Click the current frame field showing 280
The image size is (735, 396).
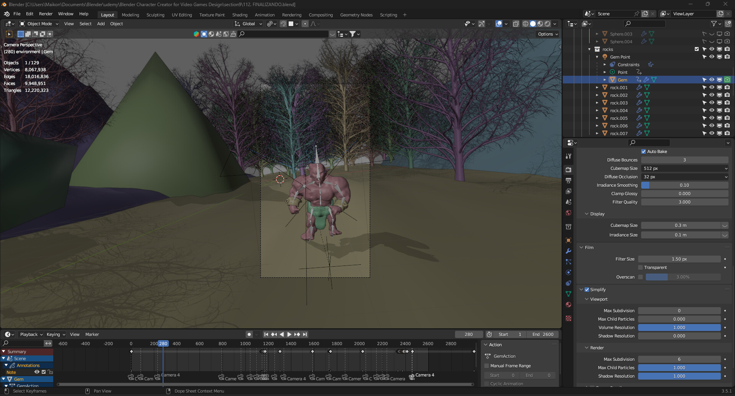pyautogui.click(x=469, y=334)
